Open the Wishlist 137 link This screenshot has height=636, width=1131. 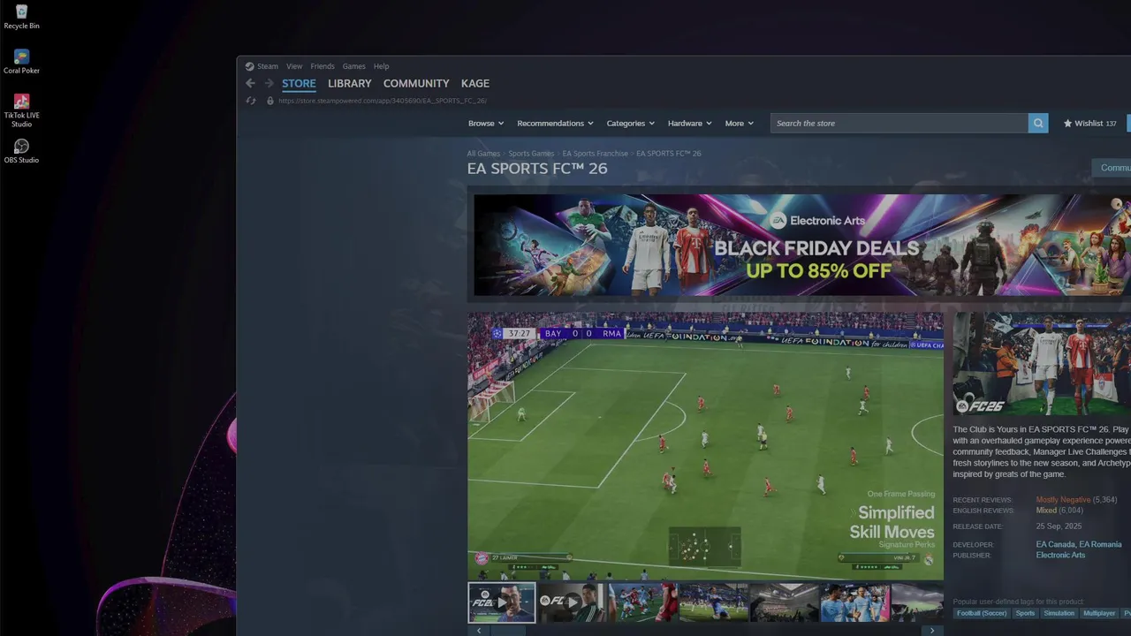click(x=1089, y=124)
